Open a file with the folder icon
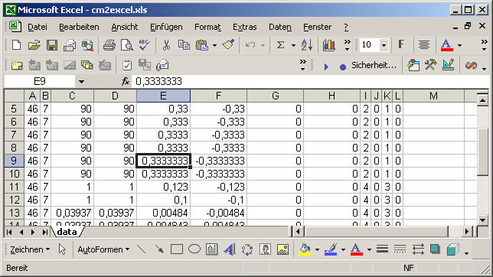This screenshot has height=277, width=493. (x=34, y=45)
